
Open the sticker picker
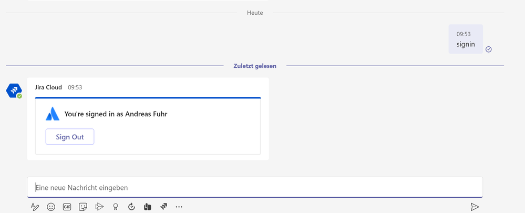[83, 207]
